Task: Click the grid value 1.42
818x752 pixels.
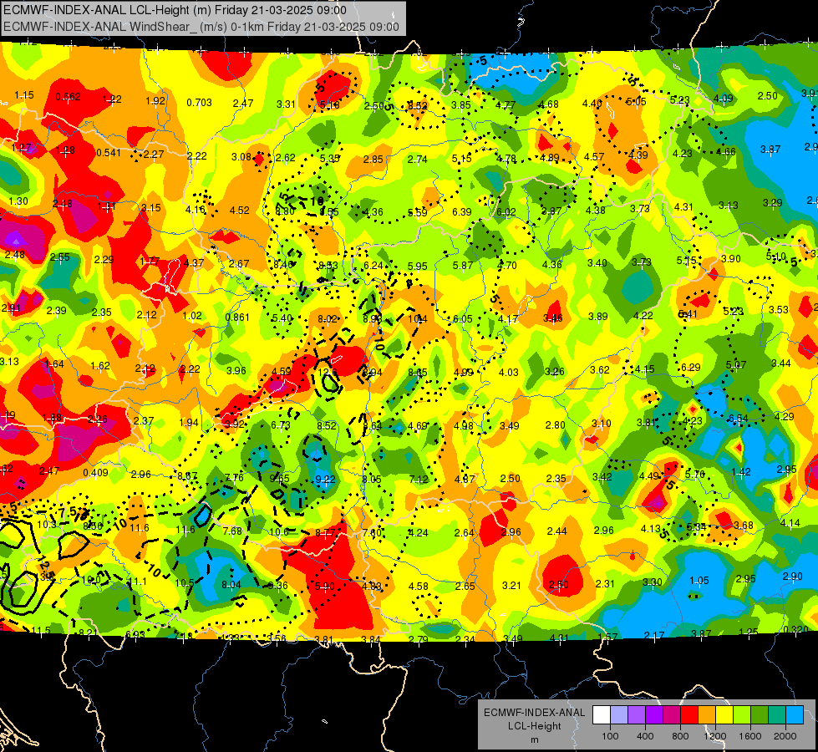Action: pyautogui.click(x=741, y=472)
